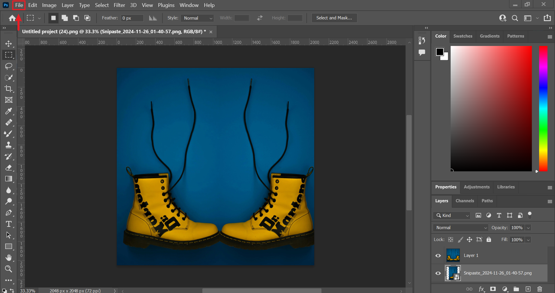Add a layer style fx
Viewport: 555px width, 293px height.
481,289
